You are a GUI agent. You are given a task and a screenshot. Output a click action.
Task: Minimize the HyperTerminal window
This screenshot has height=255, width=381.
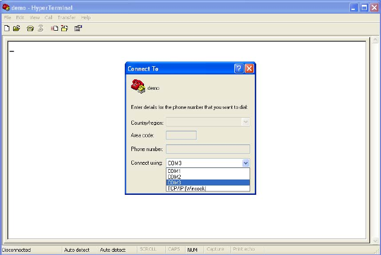pyautogui.click(x=354, y=8)
